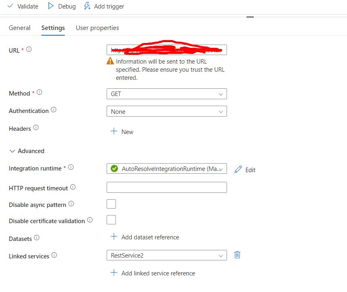Open the Headers info icon

pyautogui.click(x=36, y=128)
